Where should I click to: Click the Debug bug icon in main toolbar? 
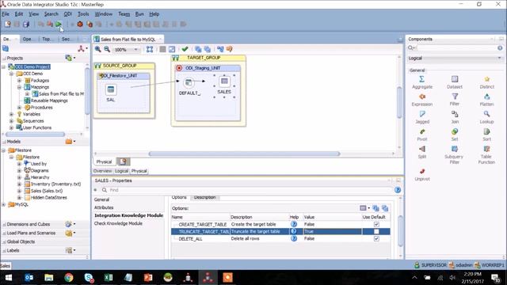(80, 25)
